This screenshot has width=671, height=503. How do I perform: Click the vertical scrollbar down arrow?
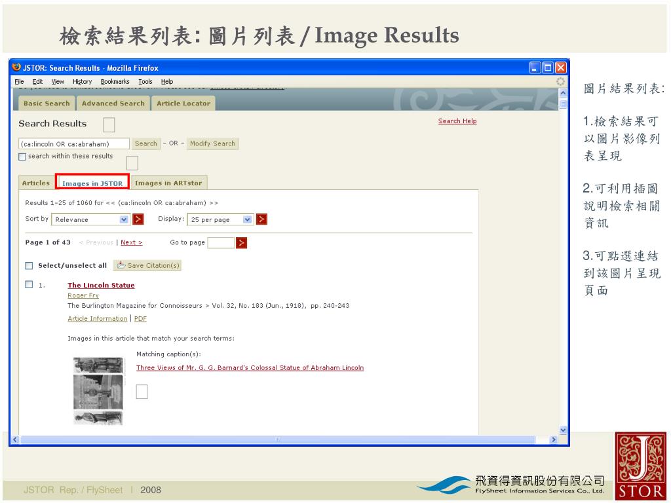coord(563,430)
